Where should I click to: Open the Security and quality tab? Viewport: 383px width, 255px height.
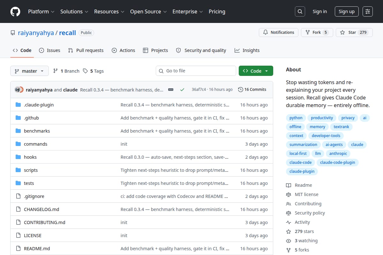[201, 50]
